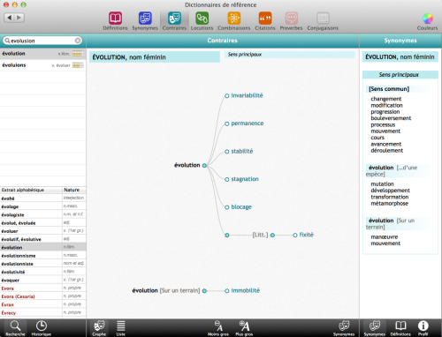Open Historique panel in bottom bar
Viewport: 442px width, 337px height.
click(42, 327)
